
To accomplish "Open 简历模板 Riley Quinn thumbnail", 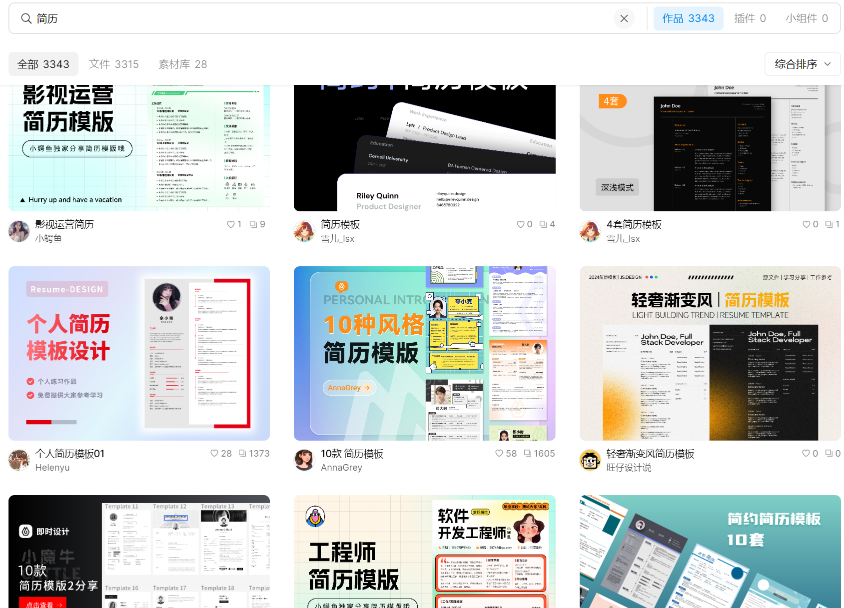I will coord(425,148).
